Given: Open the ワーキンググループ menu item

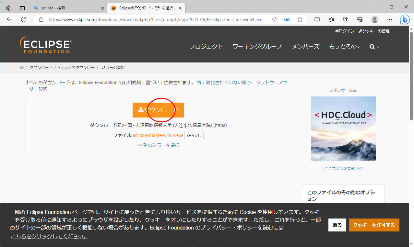Looking at the screenshot, I should pyautogui.click(x=257, y=47).
